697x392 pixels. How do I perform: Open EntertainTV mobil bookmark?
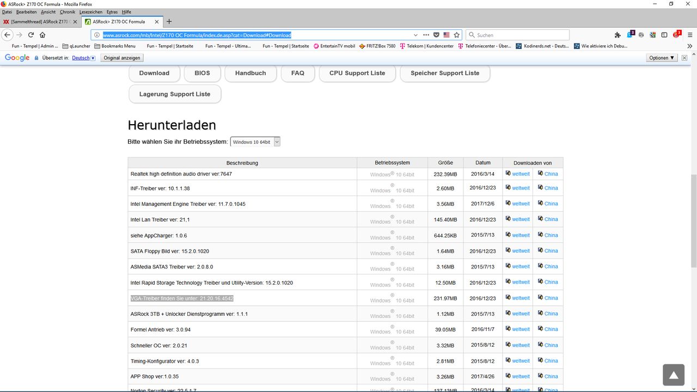(x=334, y=46)
